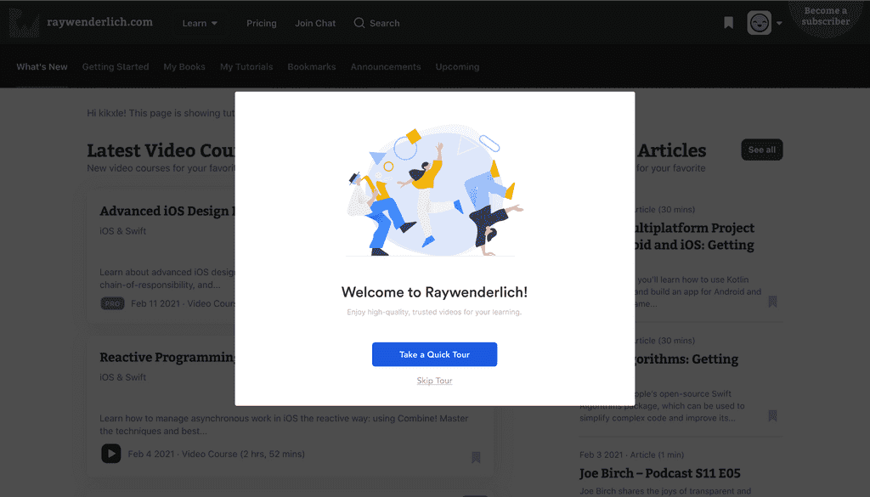Bookmark the Multiplatform Project article
870x497 pixels.
click(772, 302)
